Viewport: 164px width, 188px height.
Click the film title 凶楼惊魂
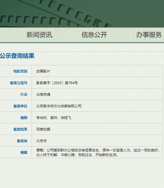(43, 95)
